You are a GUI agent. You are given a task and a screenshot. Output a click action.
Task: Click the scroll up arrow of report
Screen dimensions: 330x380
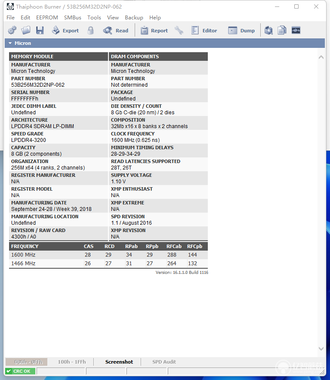(x=321, y=57)
